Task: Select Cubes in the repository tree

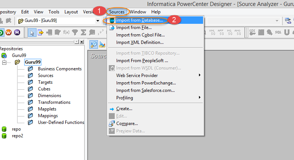Action: (x=44, y=89)
